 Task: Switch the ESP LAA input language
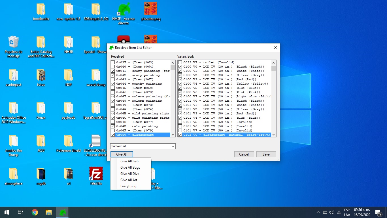point(347,212)
